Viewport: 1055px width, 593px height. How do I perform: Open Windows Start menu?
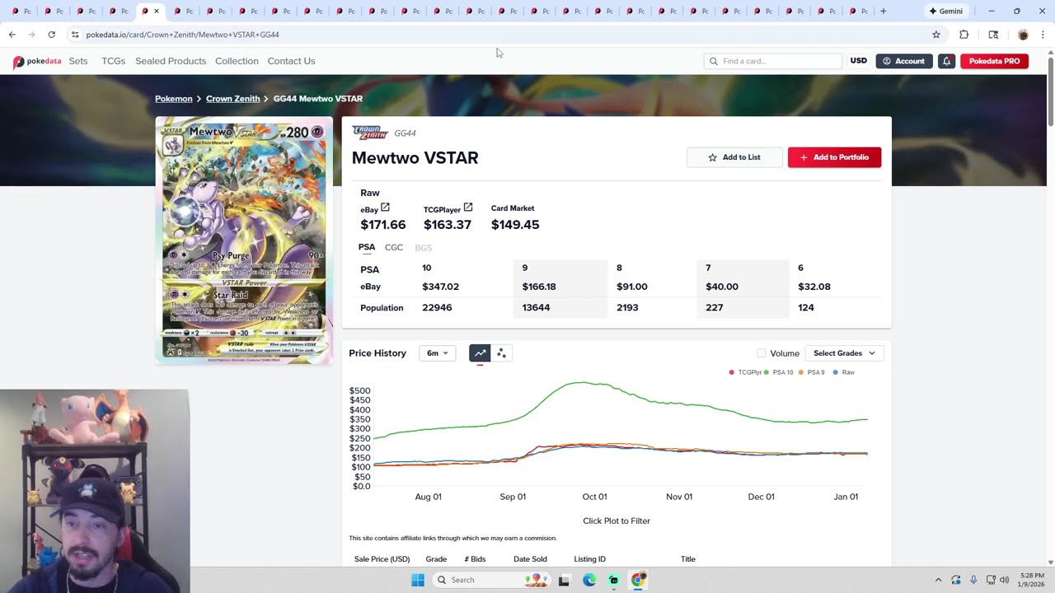click(418, 580)
